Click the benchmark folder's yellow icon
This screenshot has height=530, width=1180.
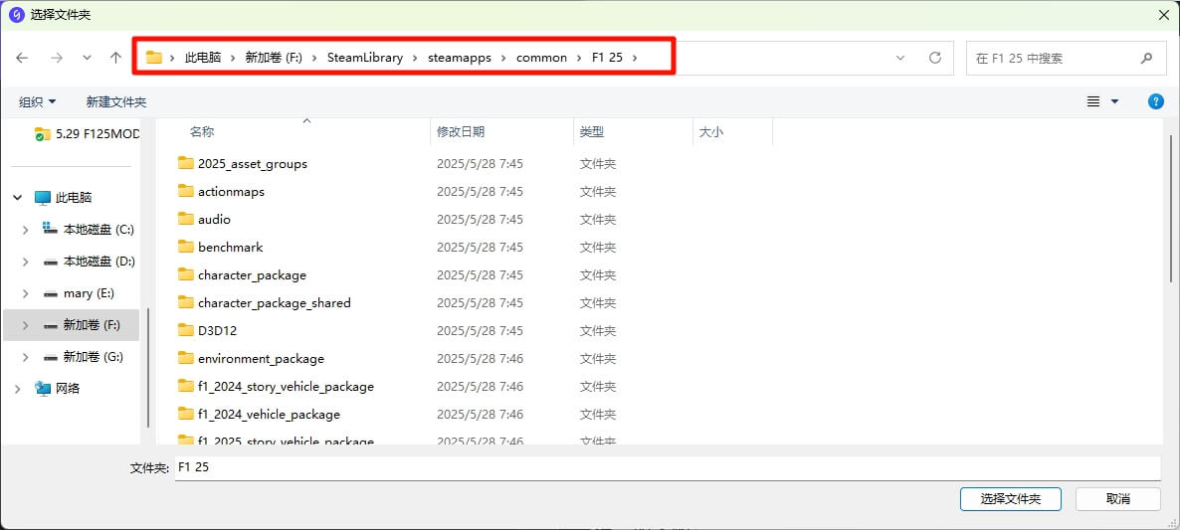pos(186,246)
